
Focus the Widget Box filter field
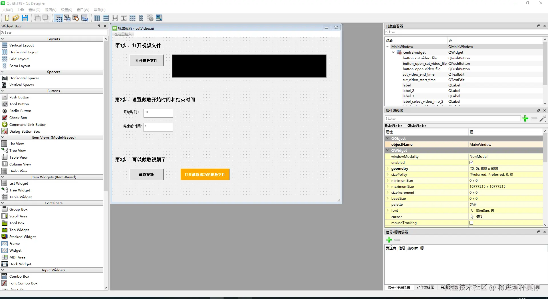(x=54, y=33)
